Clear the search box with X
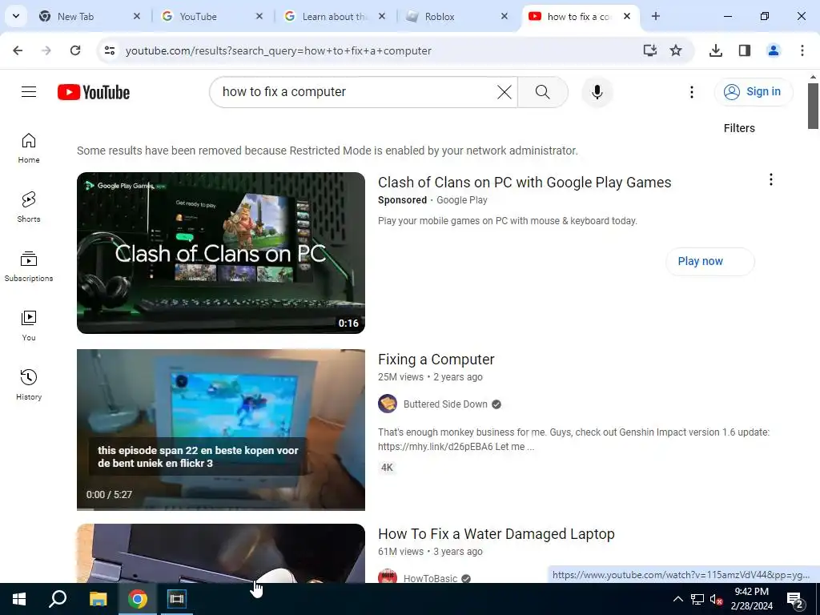Screen dimensions: 820x615 point(504,92)
